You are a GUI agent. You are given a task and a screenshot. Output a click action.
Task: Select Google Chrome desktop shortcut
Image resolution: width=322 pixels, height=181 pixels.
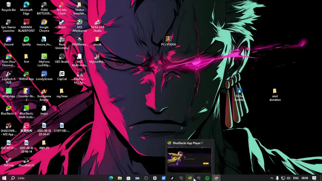44,26
